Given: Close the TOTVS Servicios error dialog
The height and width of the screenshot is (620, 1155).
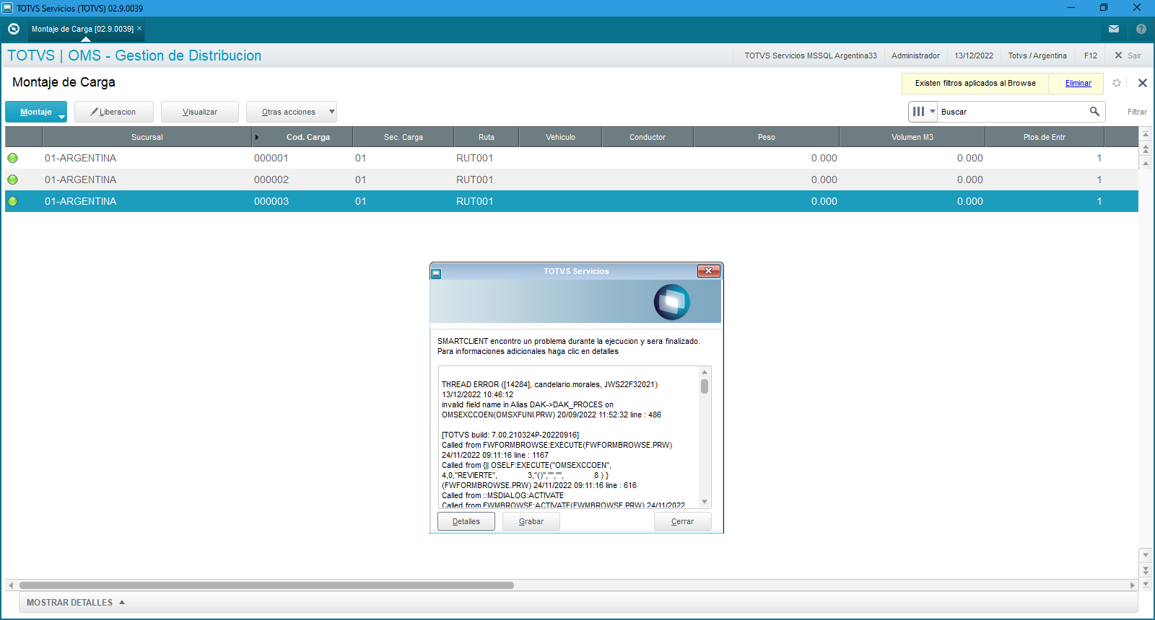Looking at the screenshot, I should click(708, 271).
